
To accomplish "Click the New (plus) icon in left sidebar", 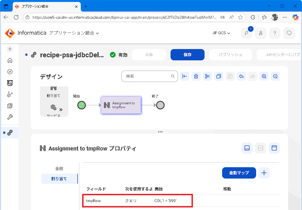I will pyautogui.click(x=10, y=49).
